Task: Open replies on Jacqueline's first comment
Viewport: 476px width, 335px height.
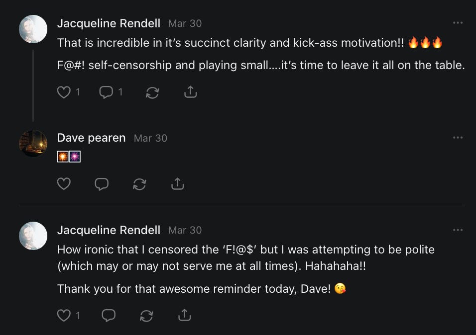Action: point(106,92)
